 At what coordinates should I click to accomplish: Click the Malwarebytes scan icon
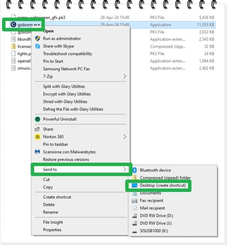tap(38, 152)
